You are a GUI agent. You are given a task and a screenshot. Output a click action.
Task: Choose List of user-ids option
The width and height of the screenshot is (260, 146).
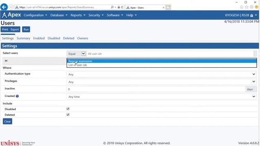coord(162,65)
